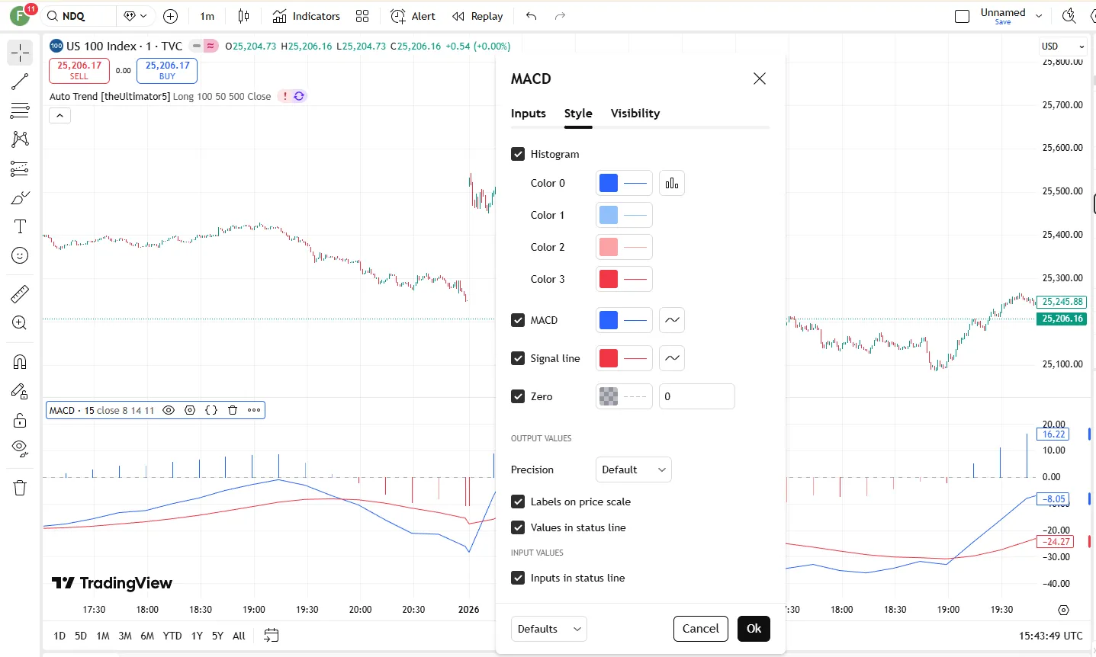Delete the MACD indicator from chart
Screen dimensions: 1096x657
coord(233,410)
